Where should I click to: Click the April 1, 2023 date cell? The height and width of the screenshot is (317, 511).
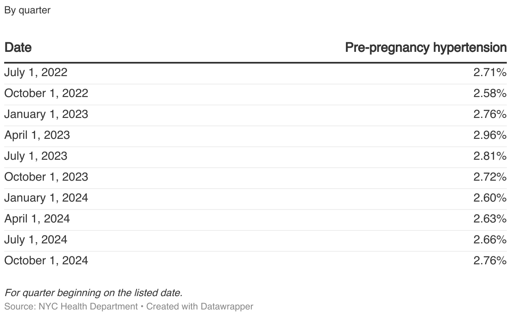pyautogui.click(x=37, y=135)
